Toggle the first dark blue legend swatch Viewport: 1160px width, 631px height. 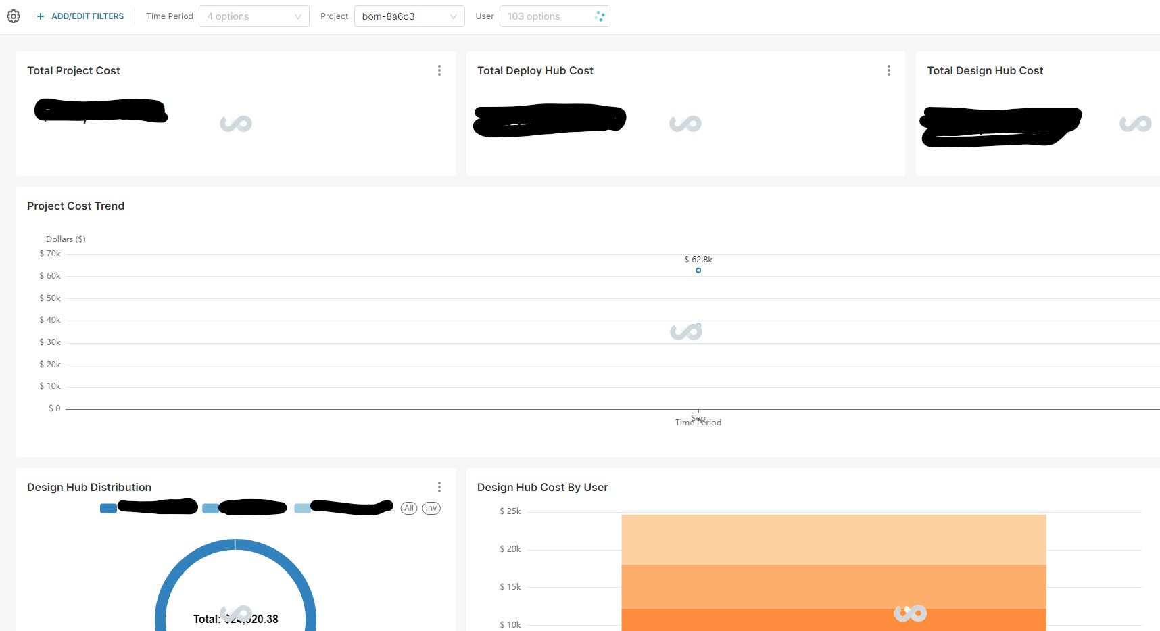pyautogui.click(x=108, y=508)
